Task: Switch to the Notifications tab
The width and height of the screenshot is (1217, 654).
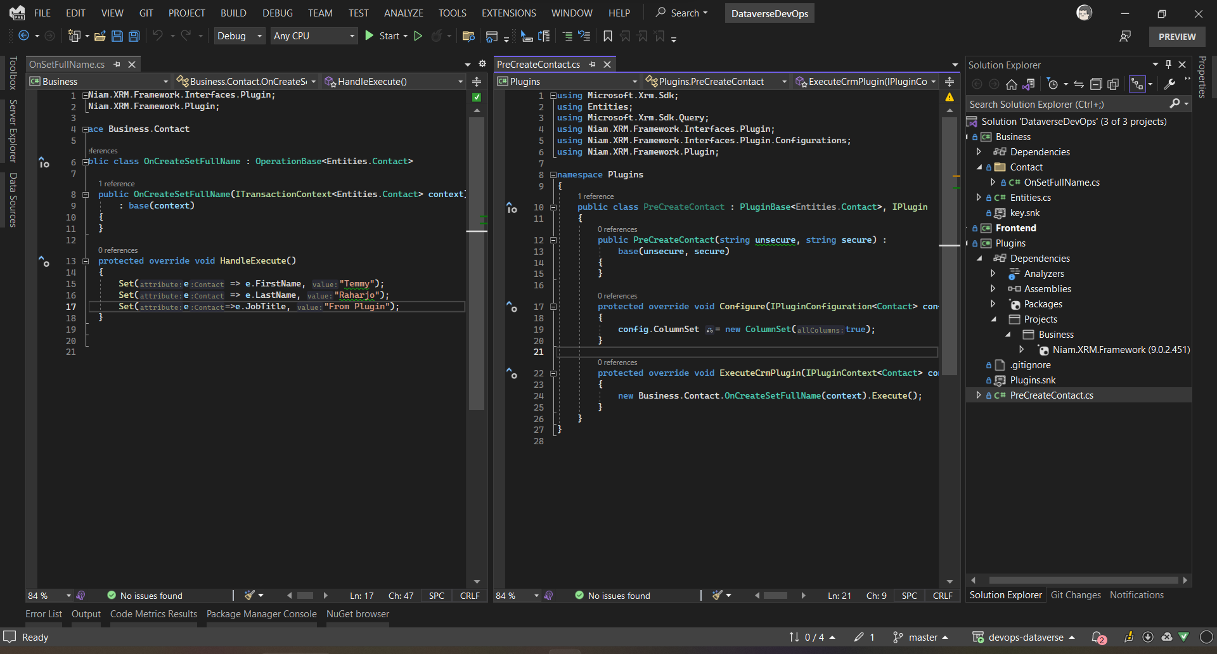Action: (1137, 595)
